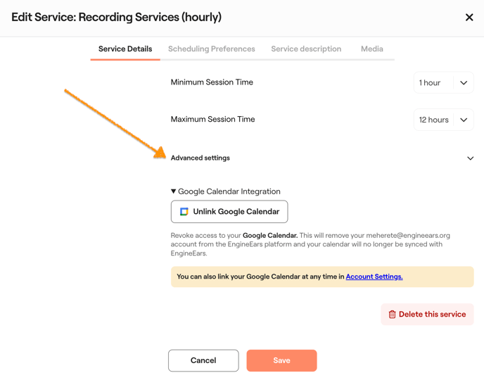This screenshot has width=484, height=380.
Task: Switch to the Scheduling Preferences tab
Action: pyautogui.click(x=211, y=49)
